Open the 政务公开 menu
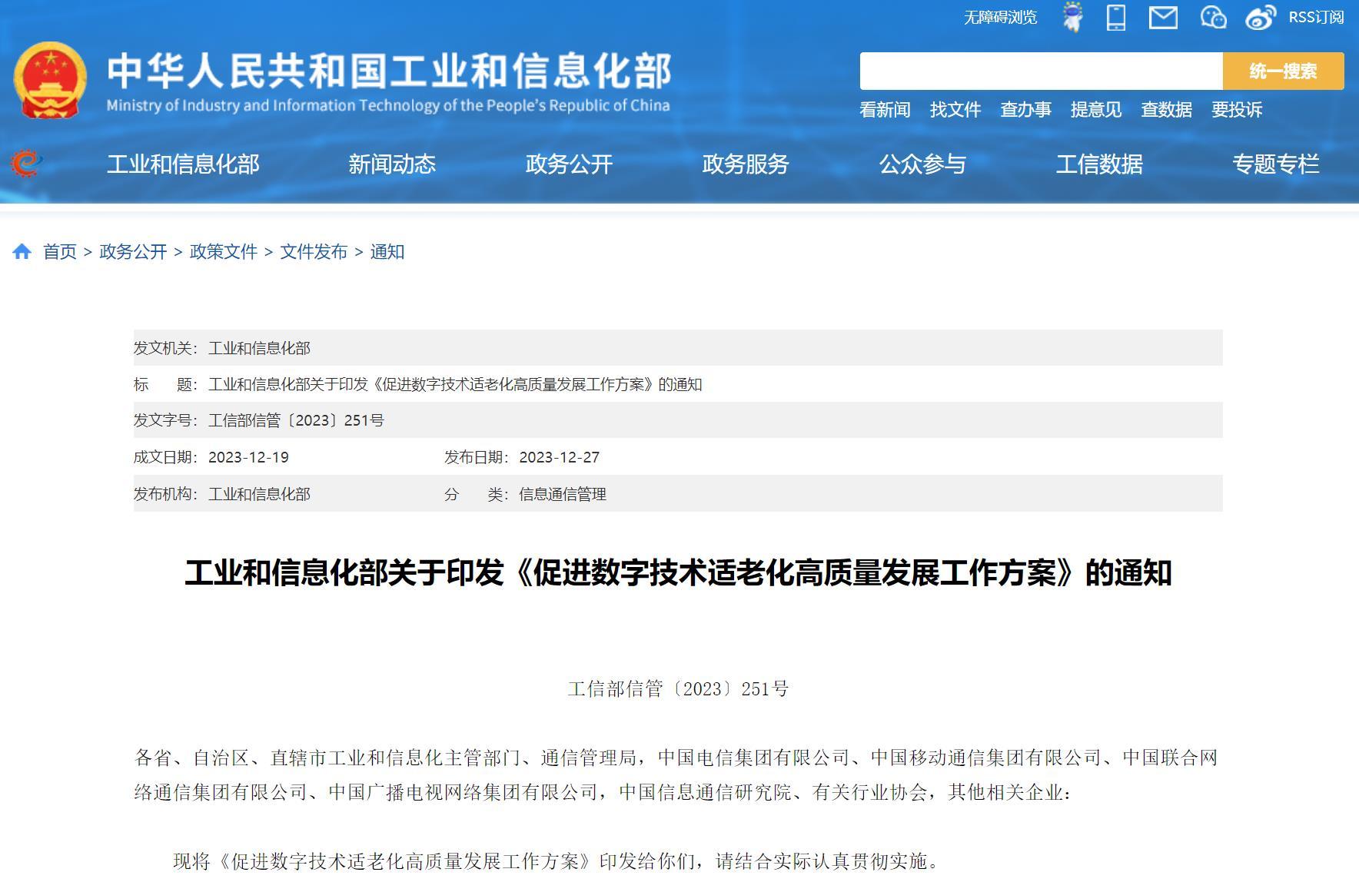 point(568,164)
